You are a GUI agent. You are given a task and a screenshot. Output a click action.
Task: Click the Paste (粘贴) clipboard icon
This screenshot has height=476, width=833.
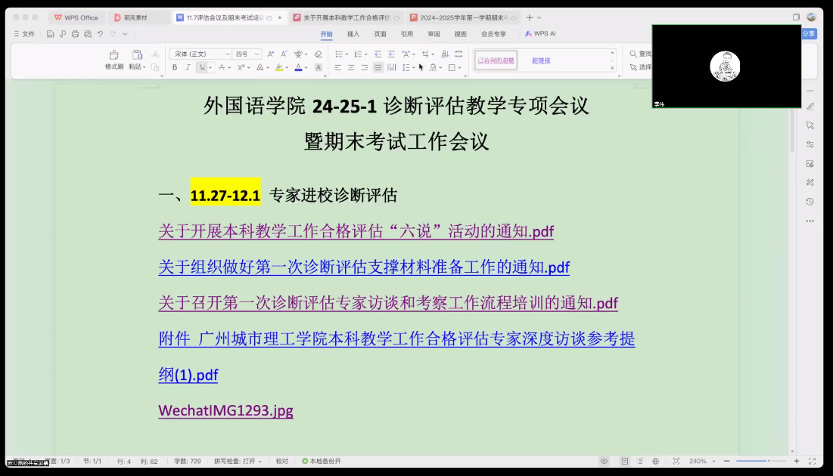[x=137, y=54]
